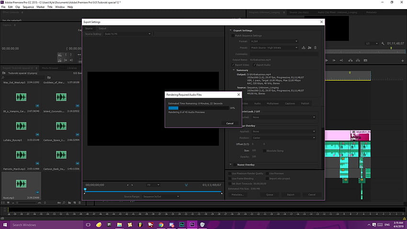Viewport: 407px width, 229px height.
Task: Open the Preset dropdown Match Source High bitrate
Action: point(274,48)
